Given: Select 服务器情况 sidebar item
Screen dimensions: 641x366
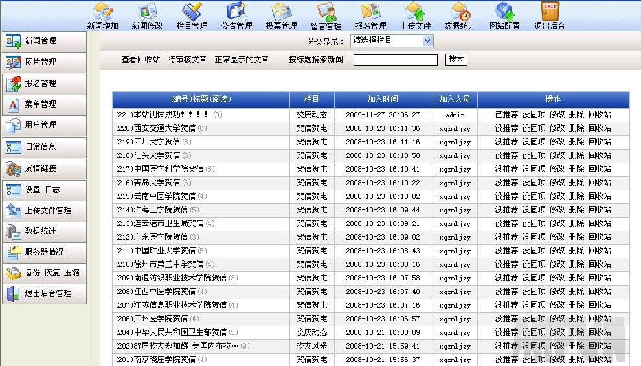Looking at the screenshot, I should [x=44, y=252].
